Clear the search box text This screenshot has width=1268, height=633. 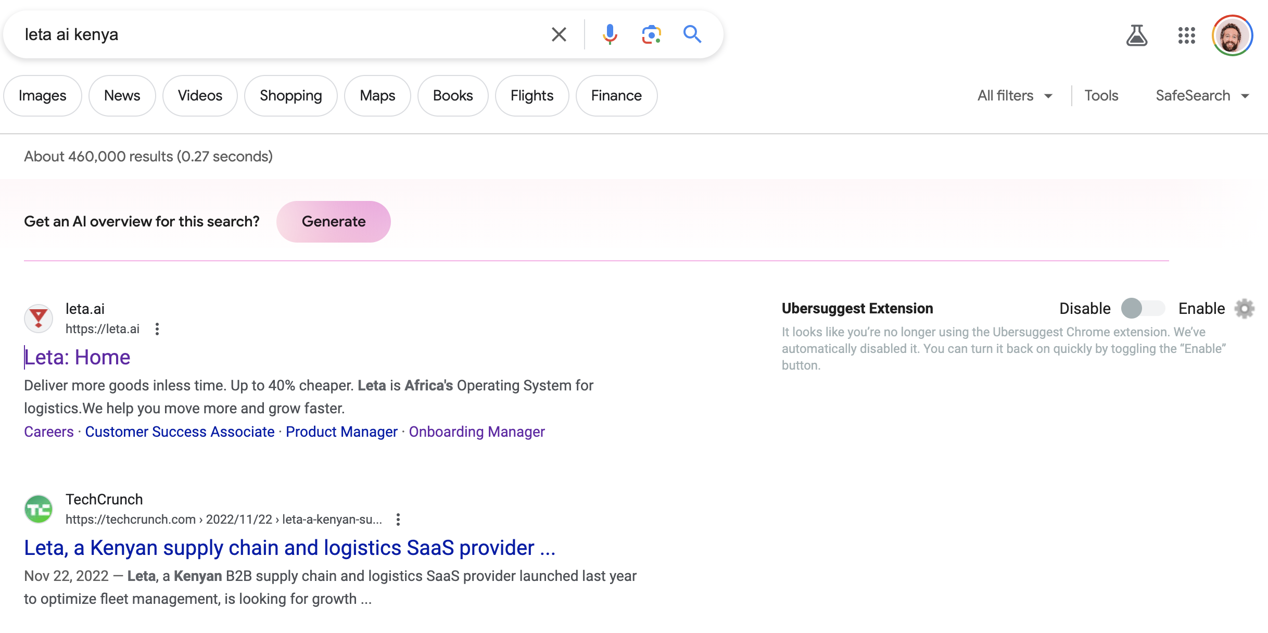pyautogui.click(x=559, y=34)
